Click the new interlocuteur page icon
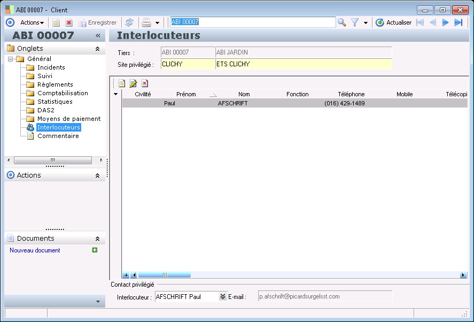Screen dimensions: 474x322 coord(121,83)
